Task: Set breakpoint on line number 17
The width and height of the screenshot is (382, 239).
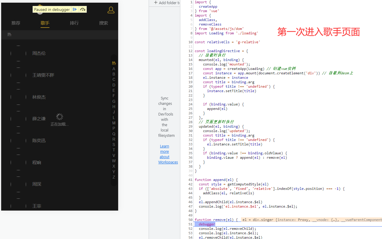Action: coord(190,73)
